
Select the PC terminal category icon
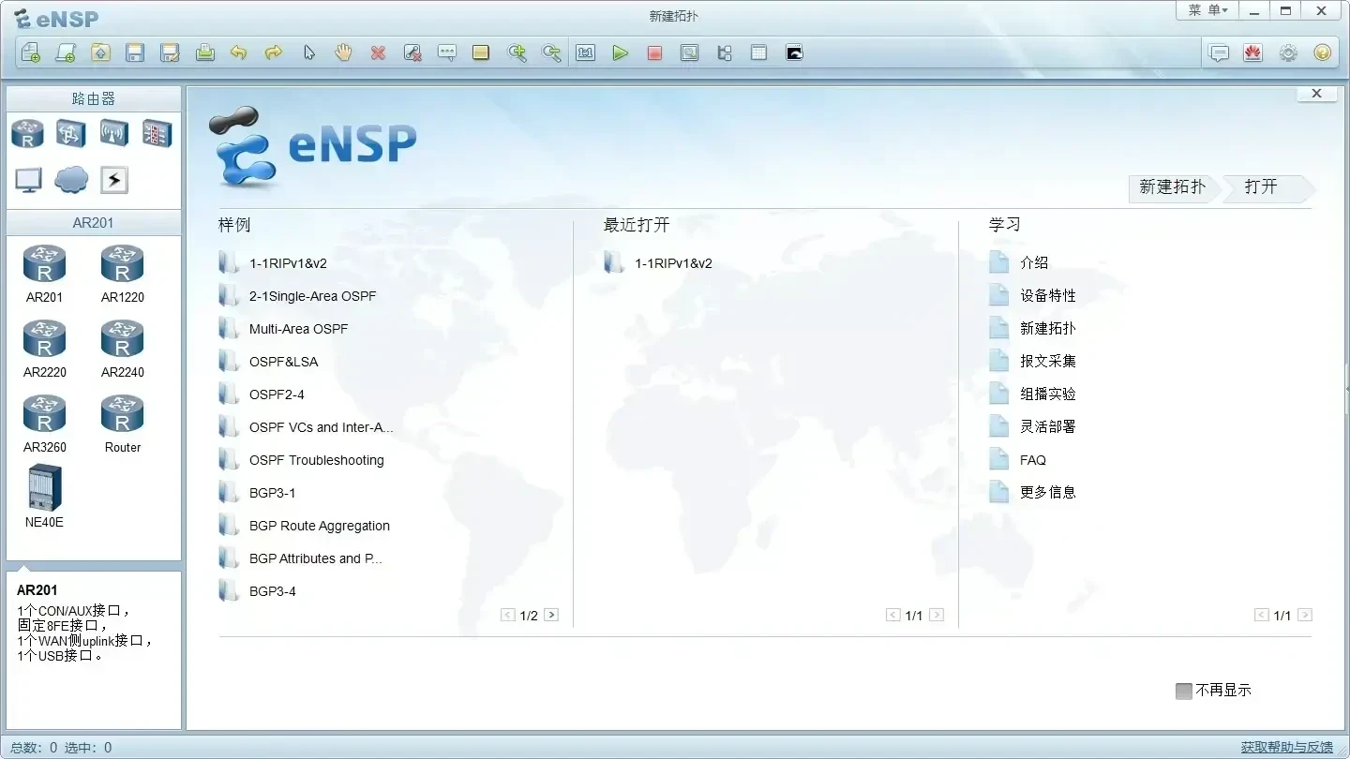coord(28,180)
